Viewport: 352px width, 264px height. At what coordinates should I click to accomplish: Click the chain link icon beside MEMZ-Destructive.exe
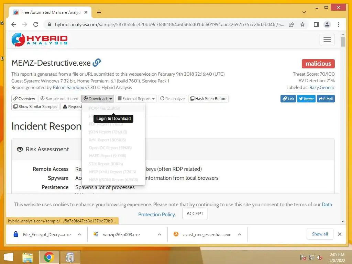[x=97, y=63]
